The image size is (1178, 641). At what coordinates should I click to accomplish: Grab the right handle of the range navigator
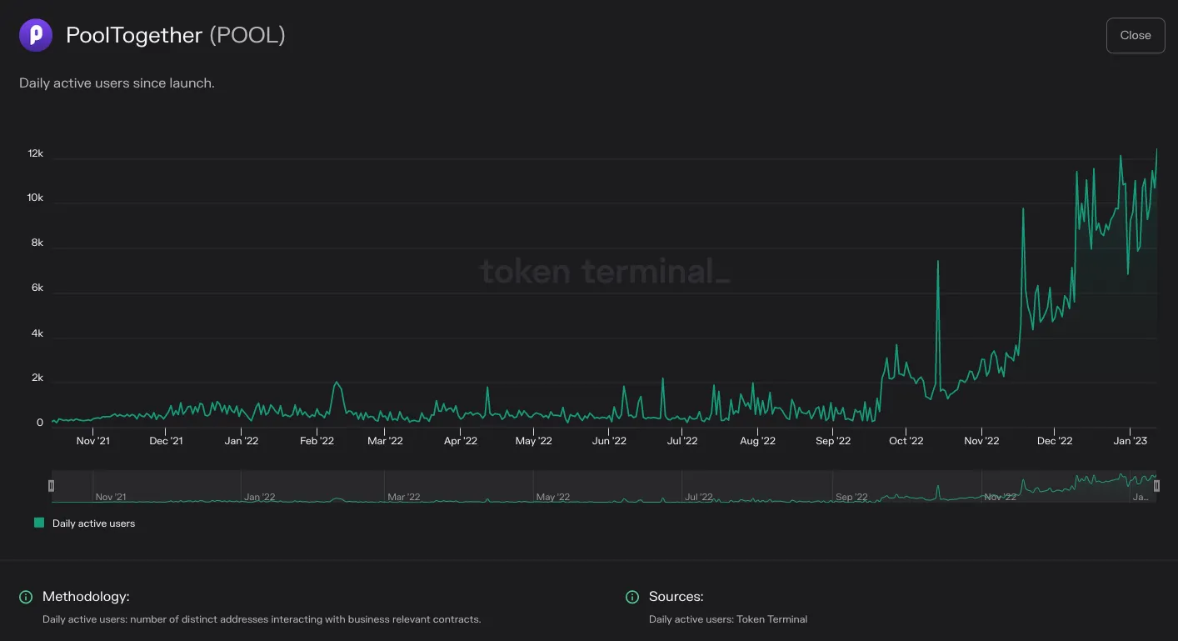[1156, 486]
